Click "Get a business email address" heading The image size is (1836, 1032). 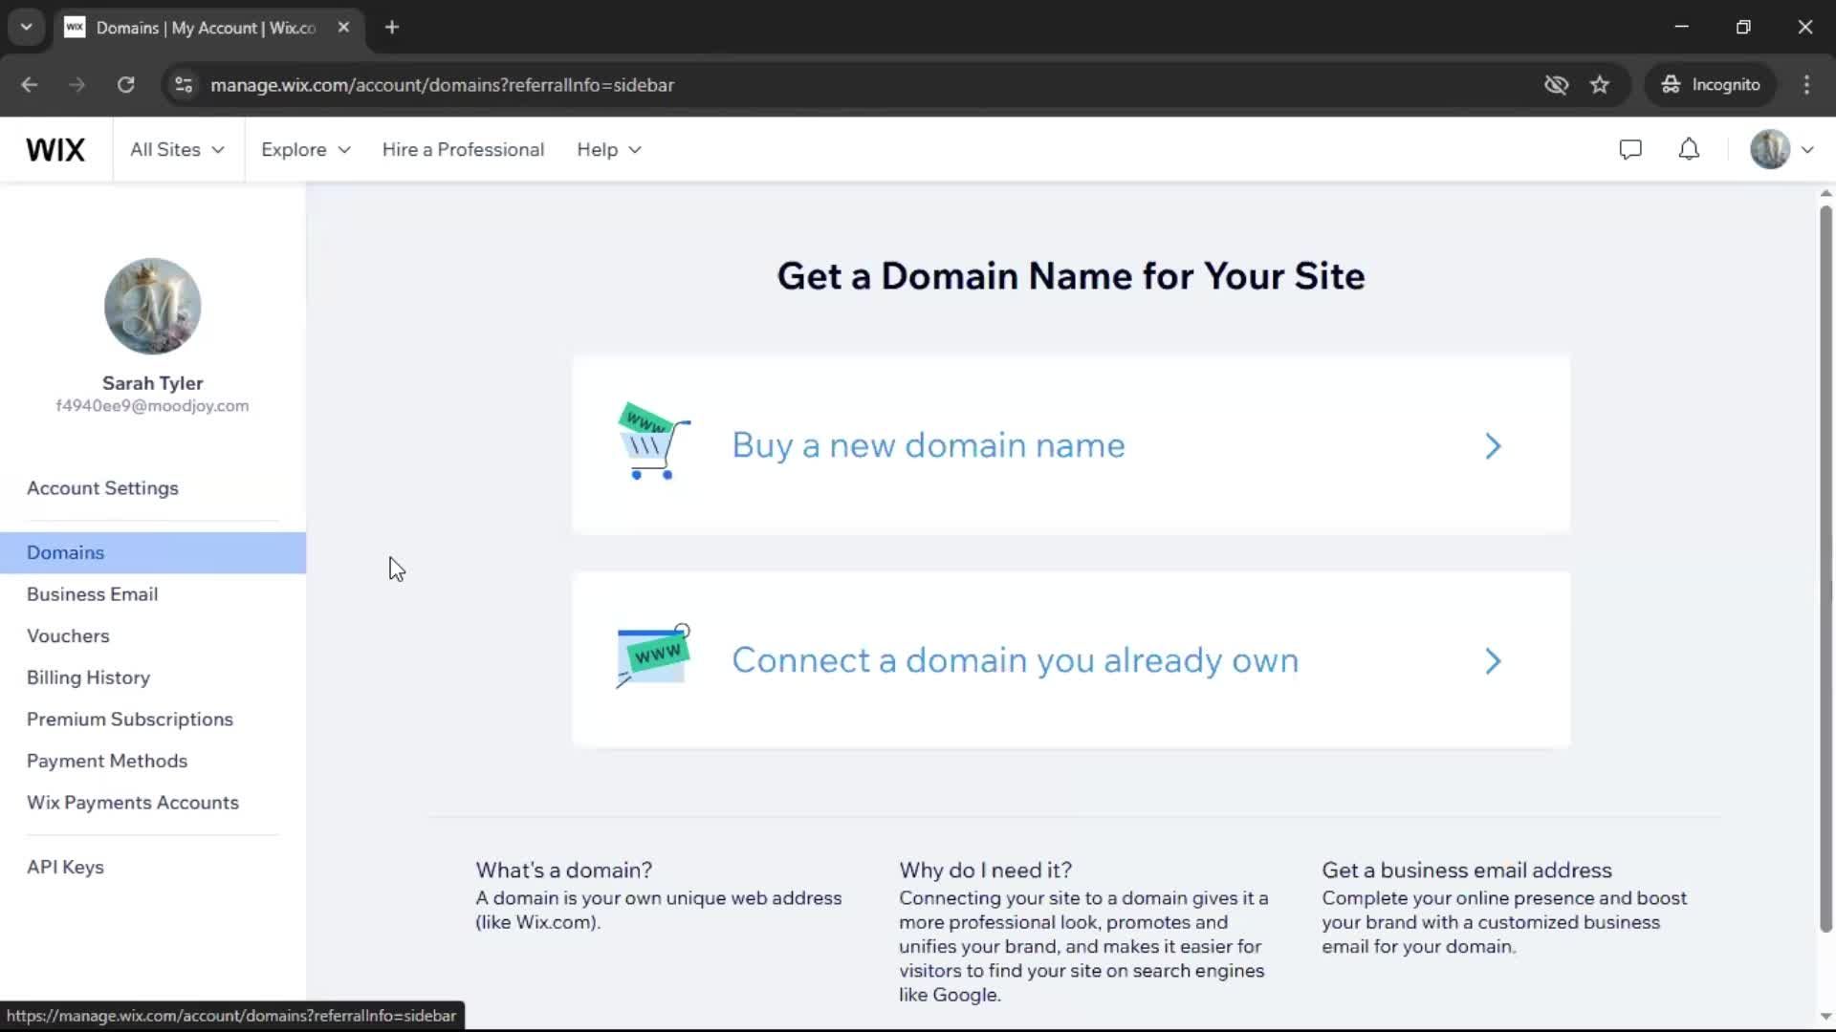[x=1467, y=871]
